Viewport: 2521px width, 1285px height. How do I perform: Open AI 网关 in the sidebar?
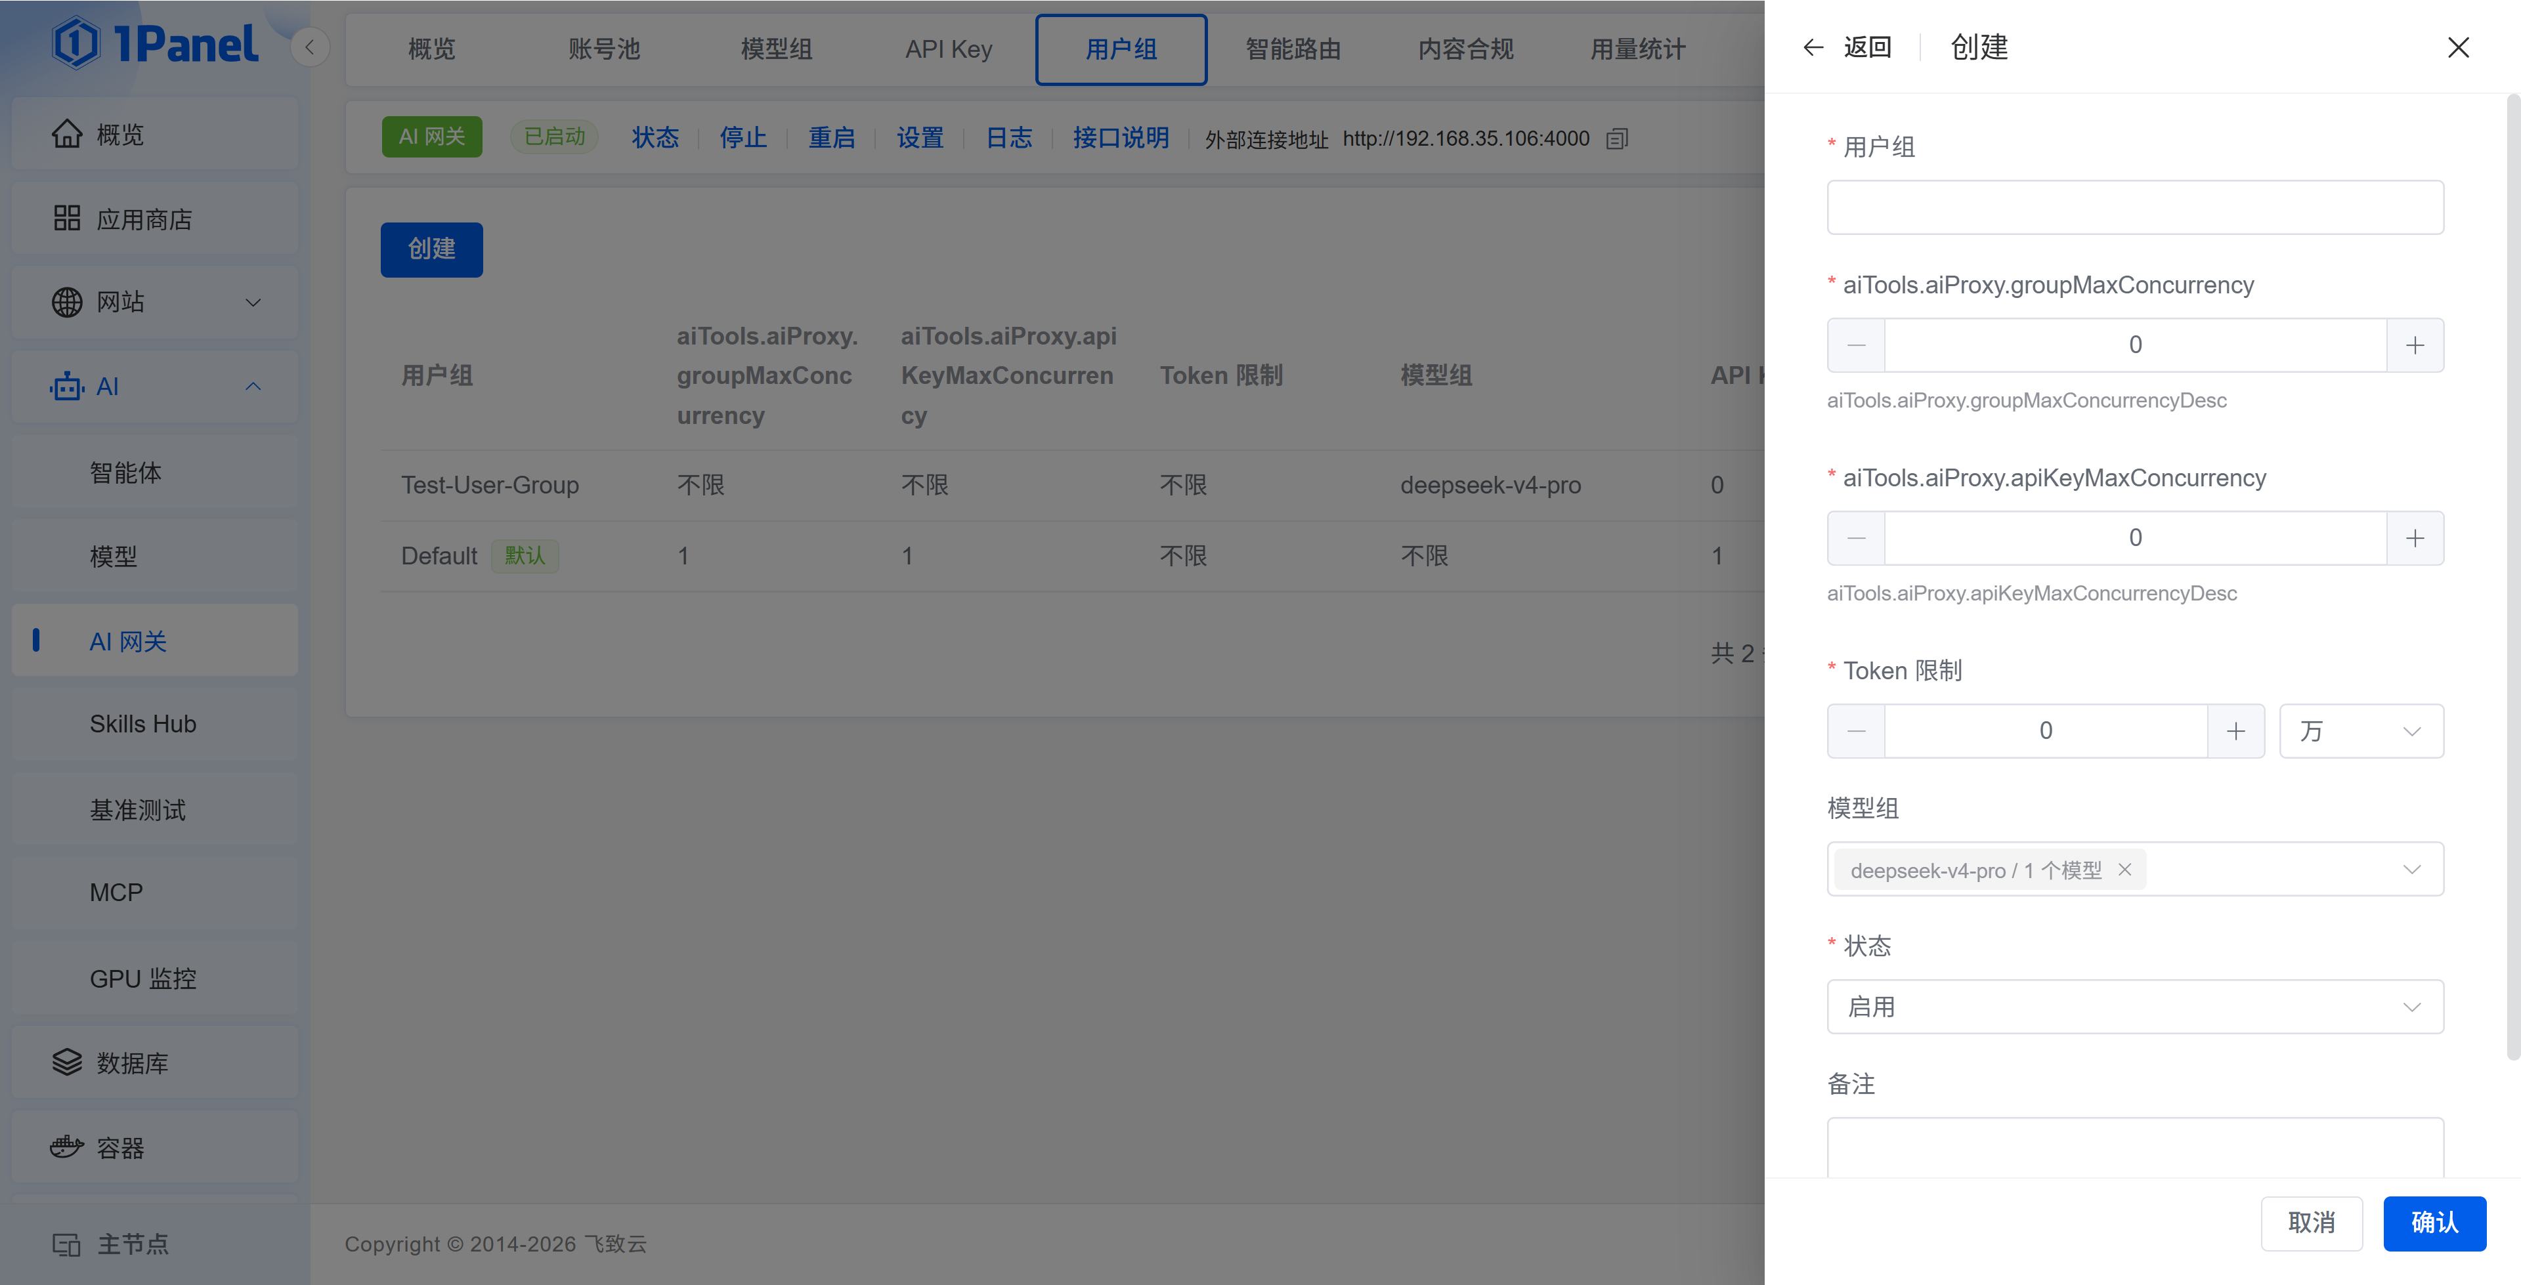pos(155,641)
